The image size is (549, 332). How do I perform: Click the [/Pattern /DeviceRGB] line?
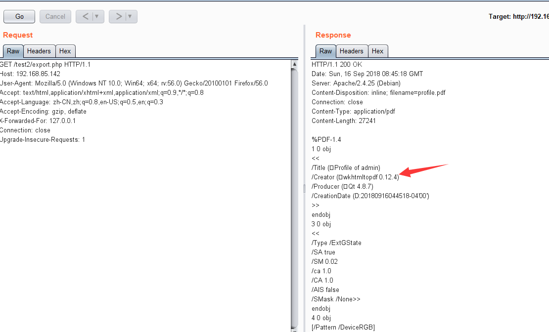pyautogui.click(x=343, y=328)
